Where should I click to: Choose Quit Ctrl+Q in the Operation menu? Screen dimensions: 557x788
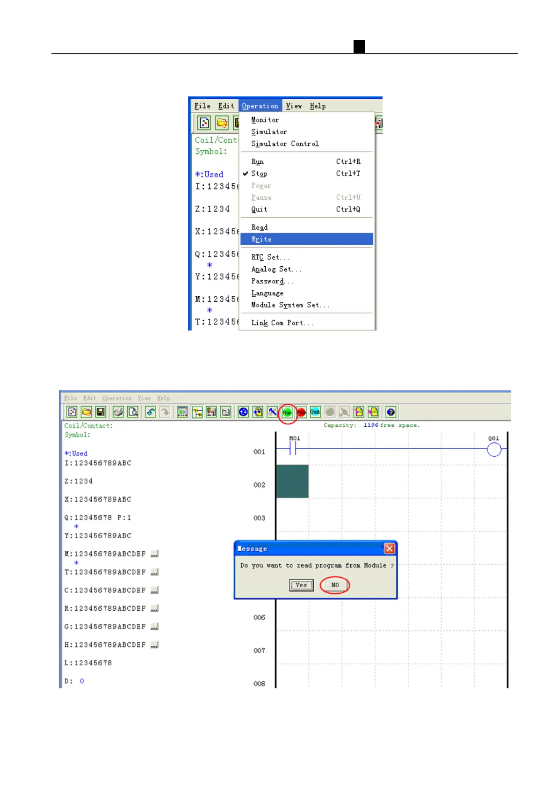[307, 209]
